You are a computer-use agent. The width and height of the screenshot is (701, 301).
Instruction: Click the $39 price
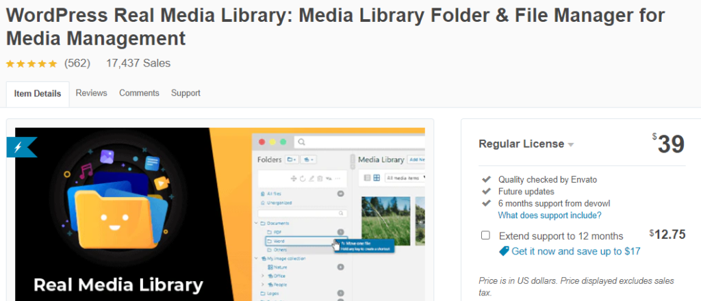668,144
